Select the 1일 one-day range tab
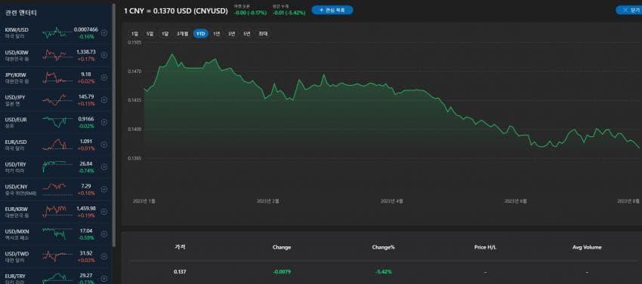The height and width of the screenshot is (284, 642). pyautogui.click(x=134, y=34)
